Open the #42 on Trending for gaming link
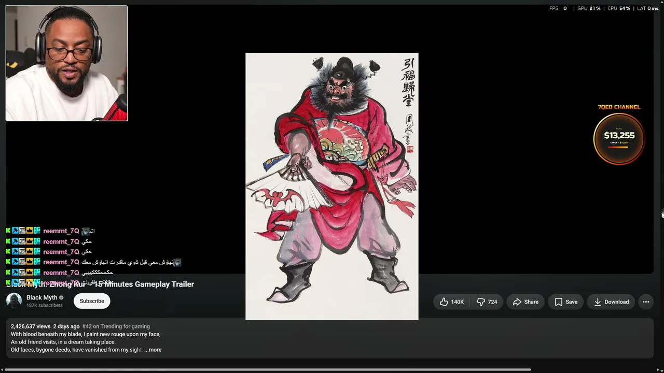The width and height of the screenshot is (664, 373). point(116,326)
